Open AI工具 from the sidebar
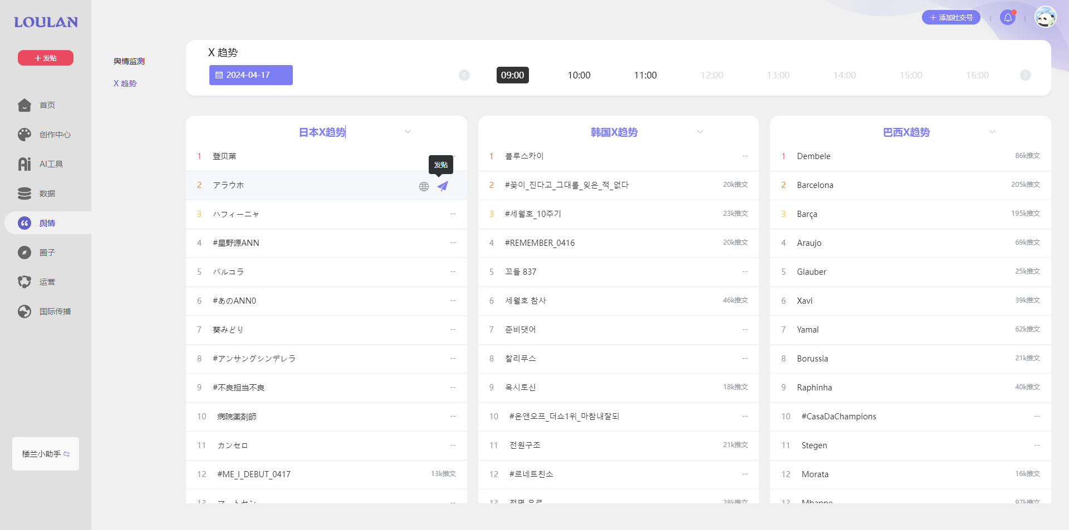1069x530 pixels. point(51,164)
